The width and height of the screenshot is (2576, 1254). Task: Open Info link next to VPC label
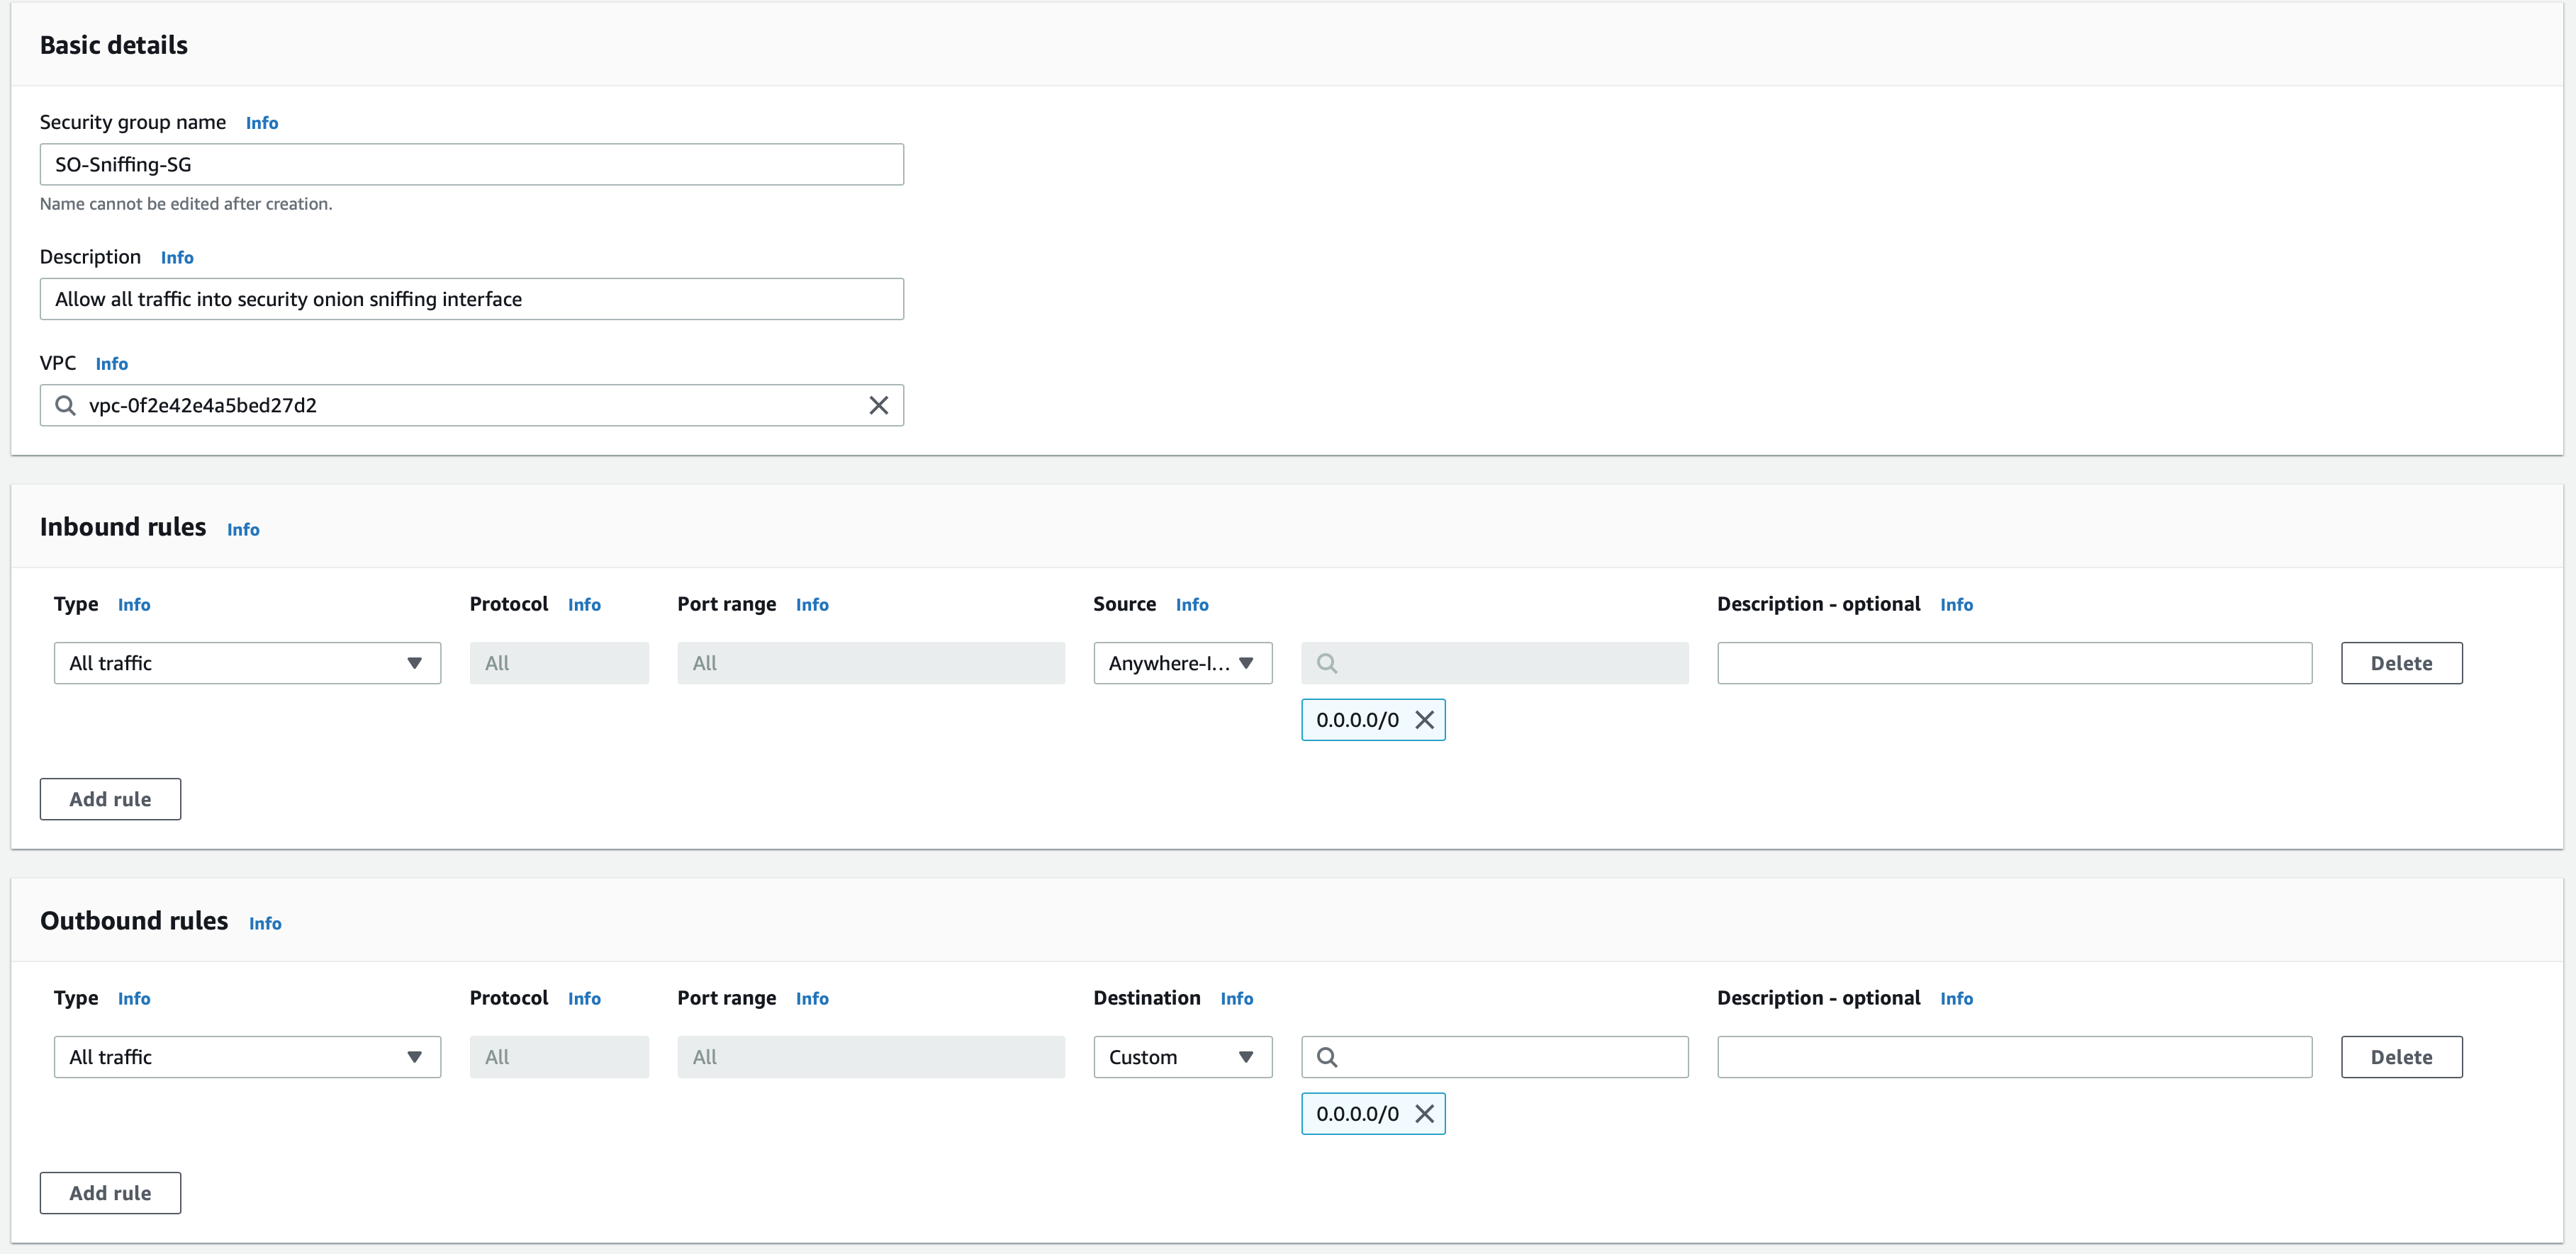pyautogui.click(x=112, y=363)
